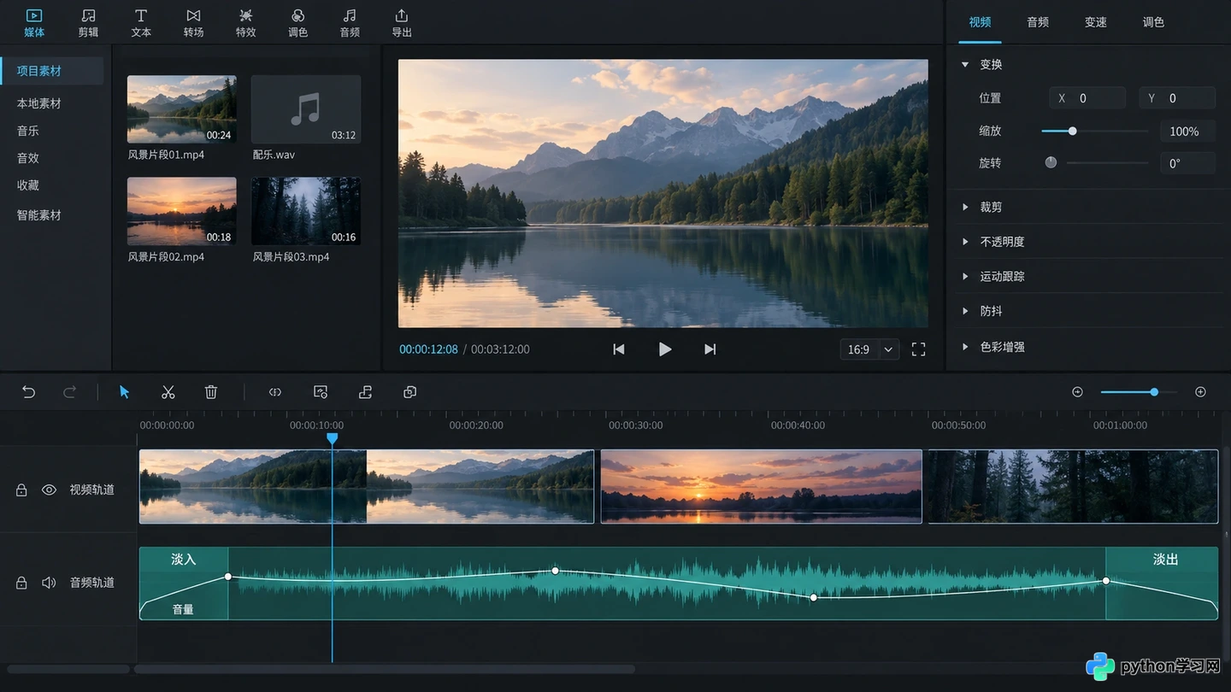Click the 淡入 fade-in label

[x=184, y=560]
